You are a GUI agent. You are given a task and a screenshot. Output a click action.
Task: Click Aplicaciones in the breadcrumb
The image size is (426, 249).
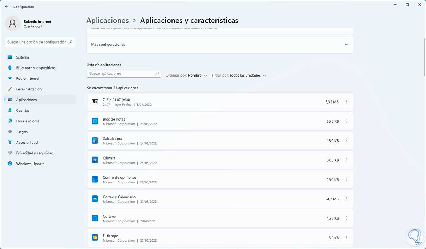[x=108, y=20]
